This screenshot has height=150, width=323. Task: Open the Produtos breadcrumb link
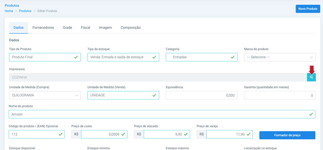pyautogui.click(x=25, y=11)
